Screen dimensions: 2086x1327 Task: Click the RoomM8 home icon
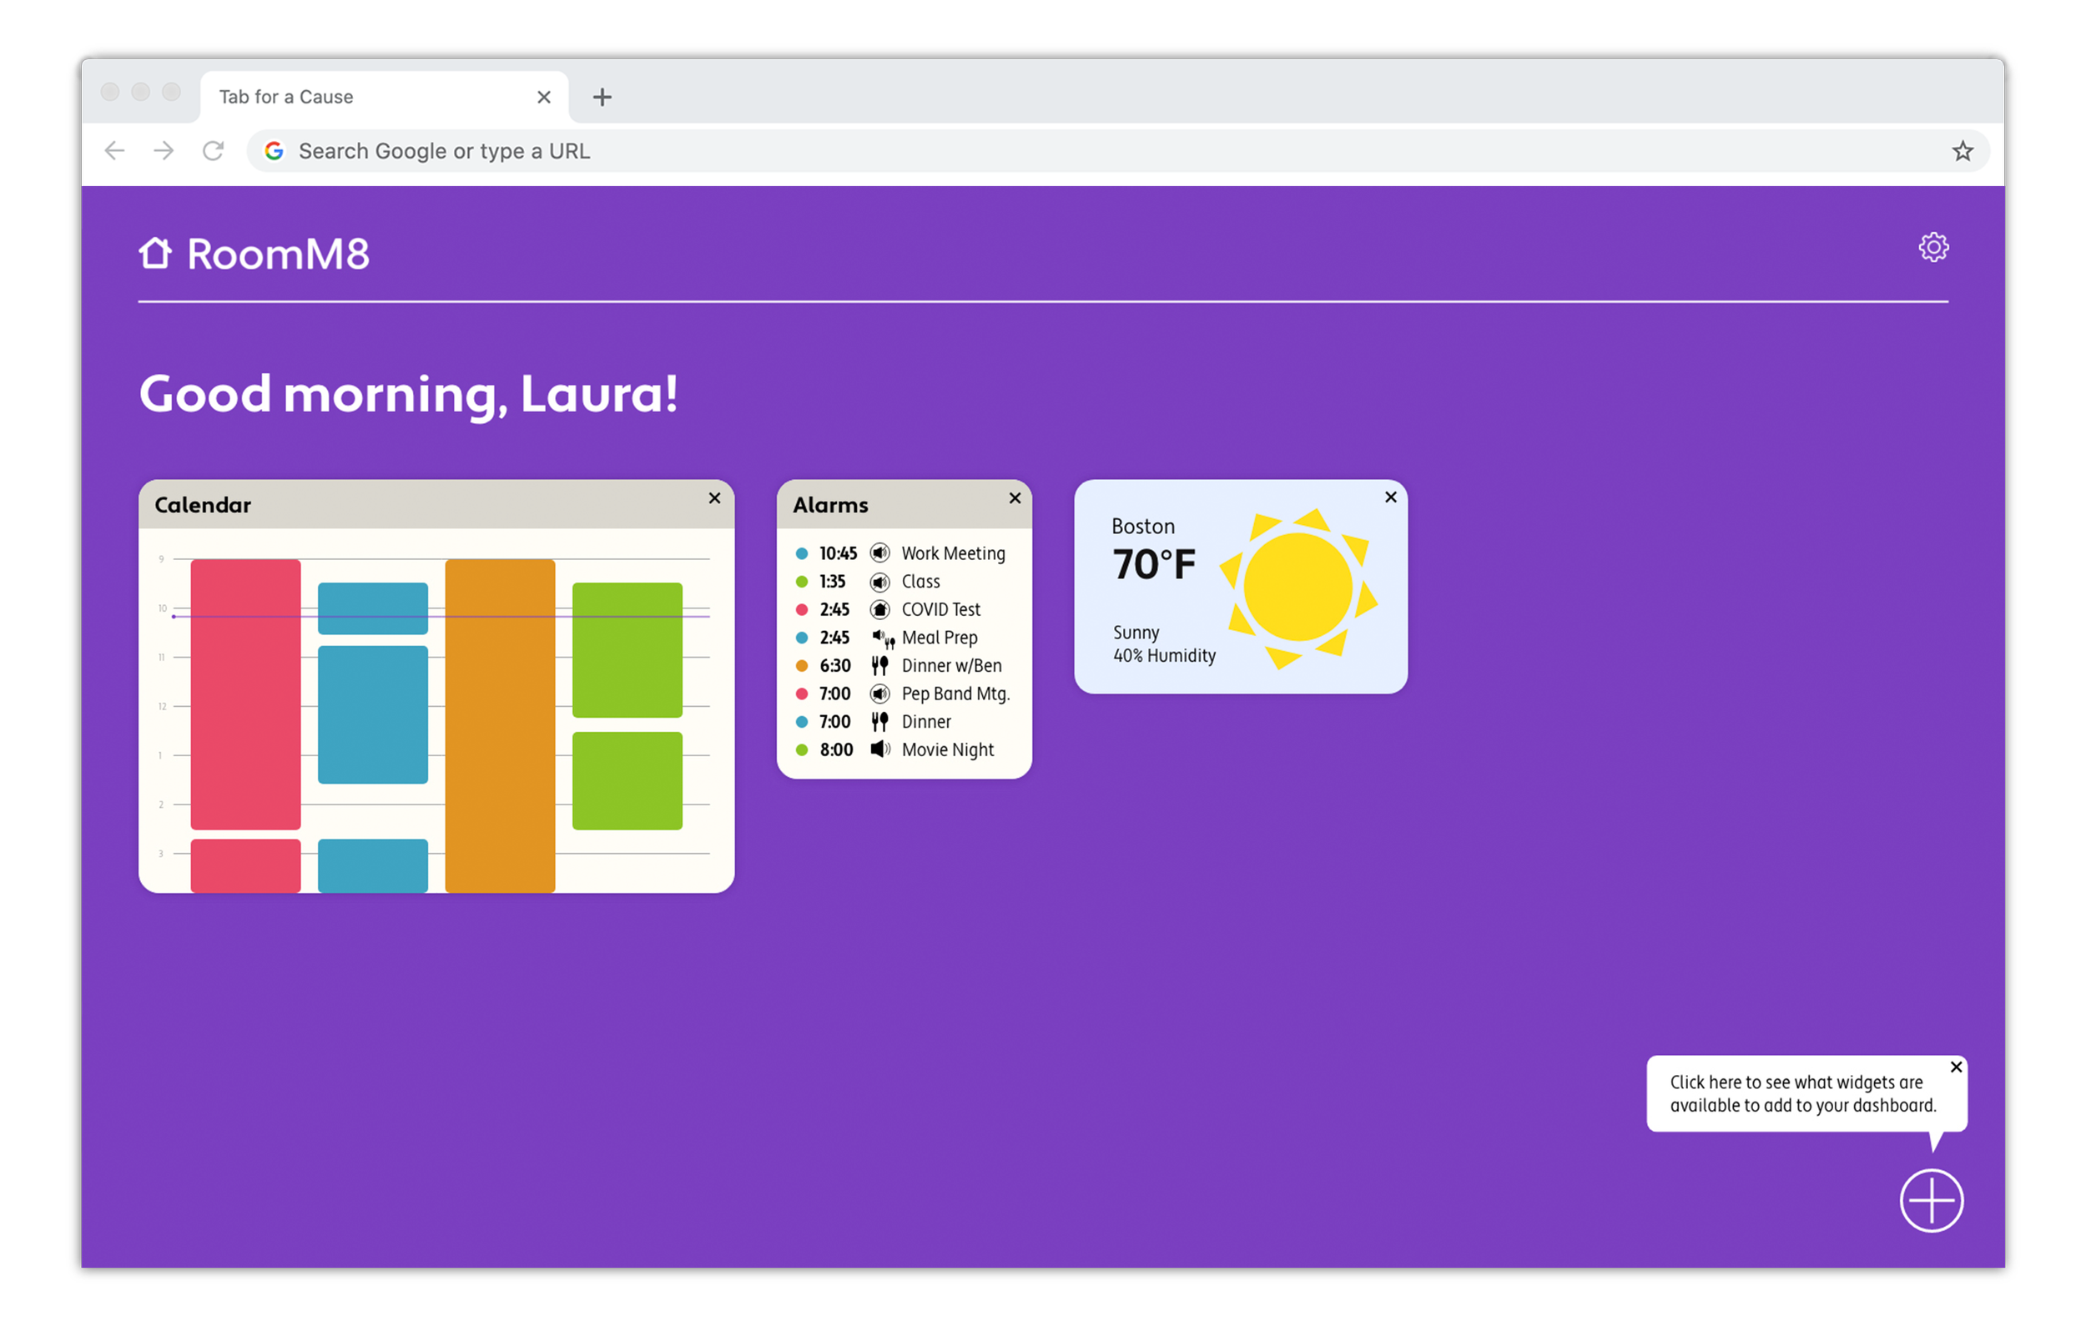tap(159, 251)
